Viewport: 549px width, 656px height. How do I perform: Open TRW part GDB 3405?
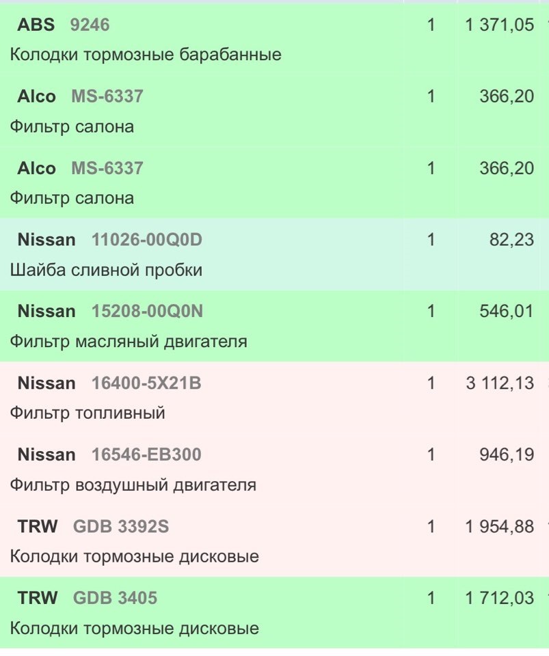click(115, 599)
